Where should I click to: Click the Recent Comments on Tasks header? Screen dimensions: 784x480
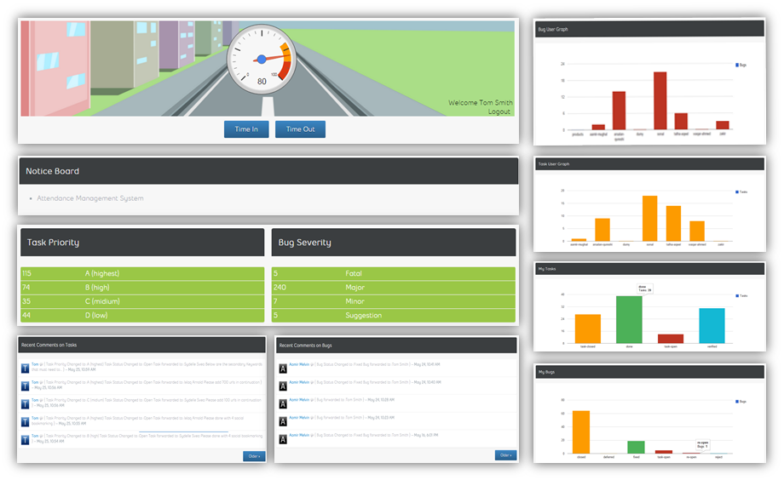point(142,345)
